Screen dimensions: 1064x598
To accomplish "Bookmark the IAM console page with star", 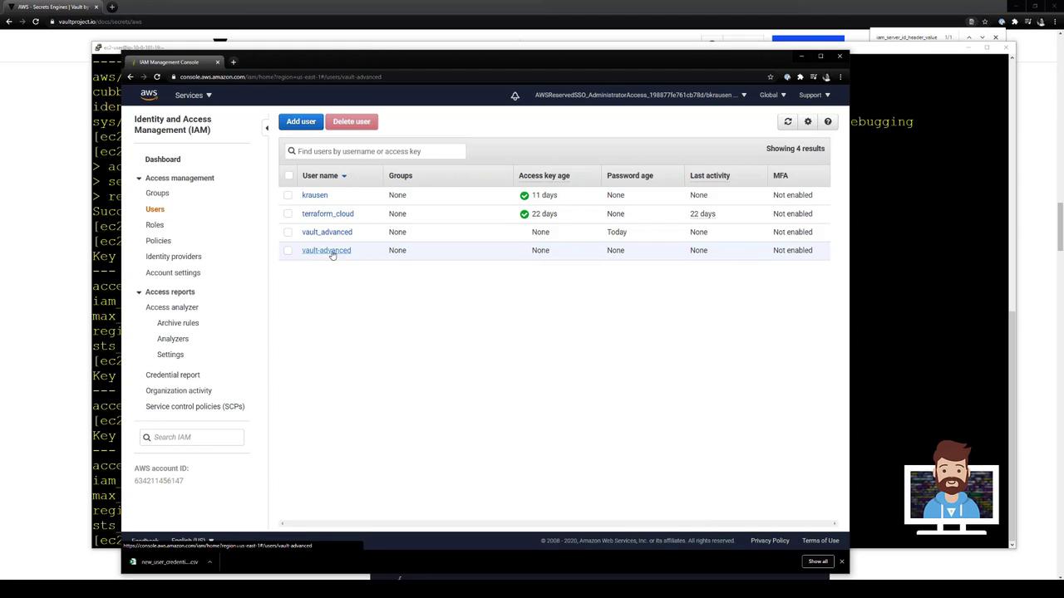I will [771, 77].
